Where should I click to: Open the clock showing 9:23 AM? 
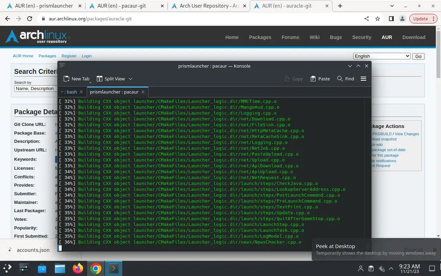pos(409,268)
